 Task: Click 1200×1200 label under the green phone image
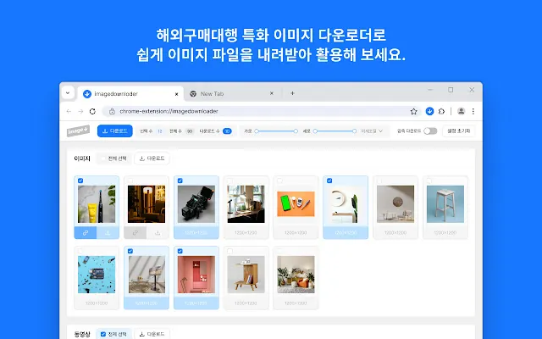click(x=296, y=233)
